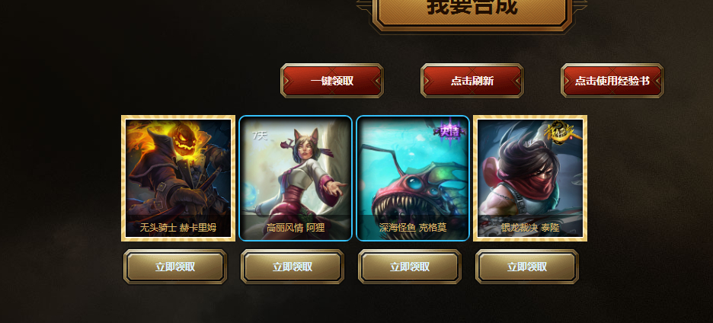713x323 pixels.
Task: Click the 一键领取 claim-all button
Action: pyautogui.click(x=332, y=81)
